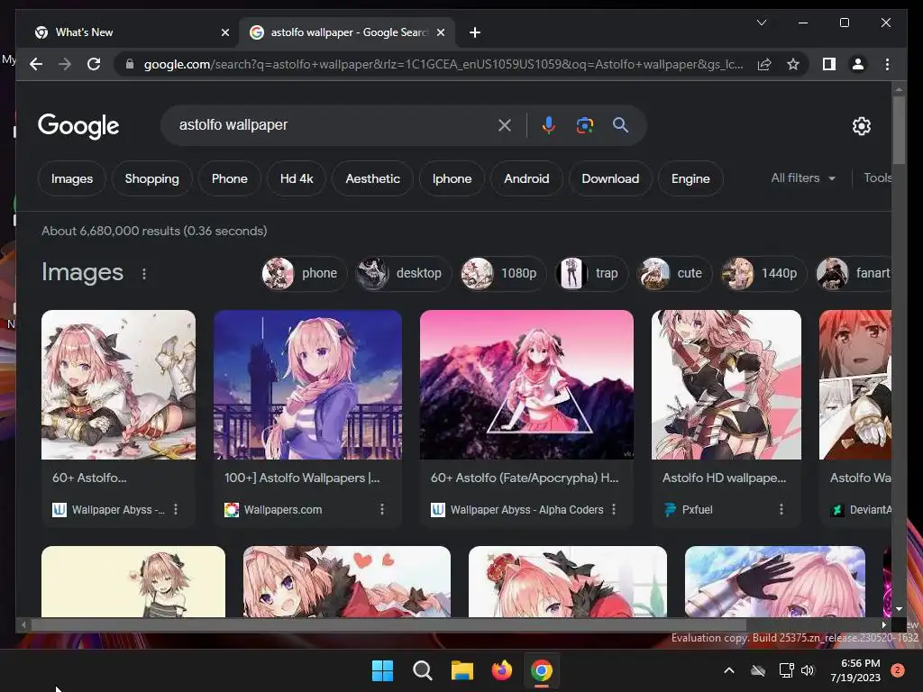
Task: Open Astolfo HD wallpaper Pxfuel image
Action: pos(727,384)
